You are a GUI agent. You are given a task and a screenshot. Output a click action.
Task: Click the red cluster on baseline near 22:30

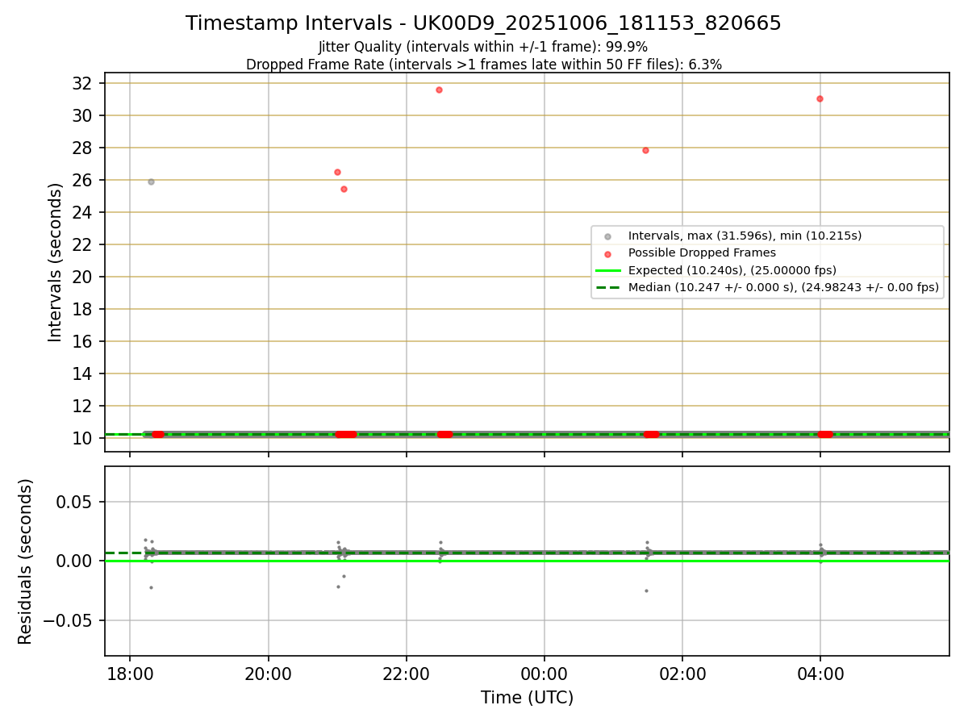coord(444,434)
